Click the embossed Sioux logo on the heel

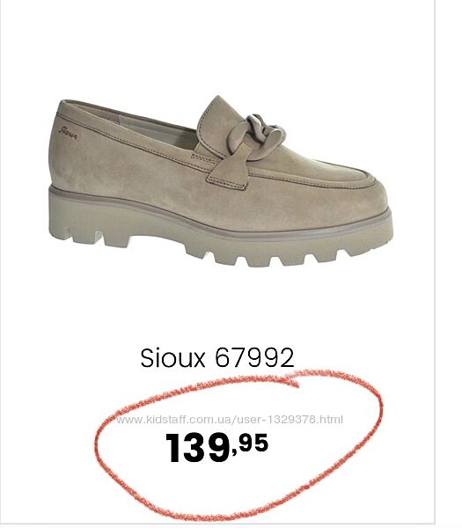tap(68, 132)
